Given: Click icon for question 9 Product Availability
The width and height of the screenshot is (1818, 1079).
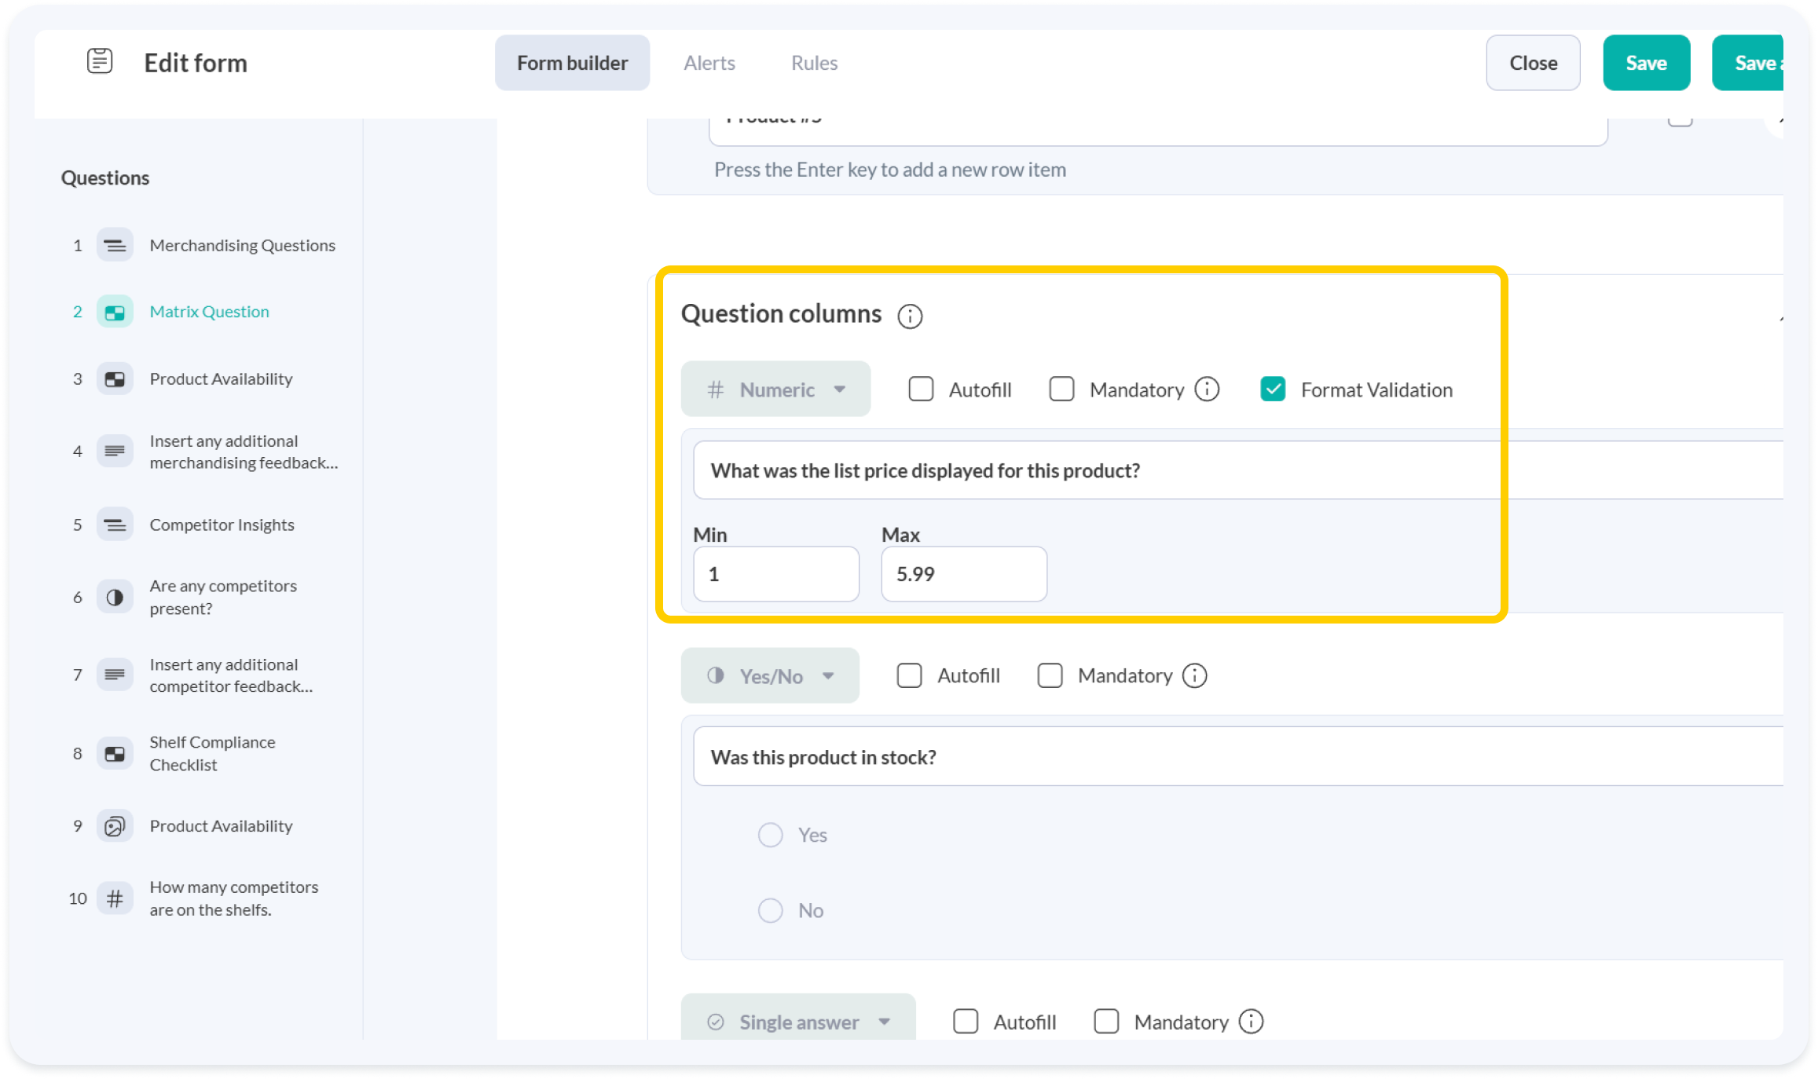Looking at the screenshot, I should click(x=115, y=825).
